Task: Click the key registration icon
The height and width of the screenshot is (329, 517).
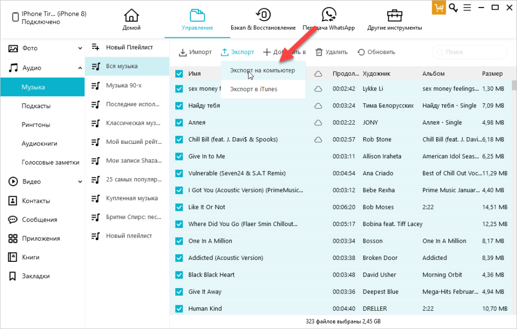Action: click(453, 8)
